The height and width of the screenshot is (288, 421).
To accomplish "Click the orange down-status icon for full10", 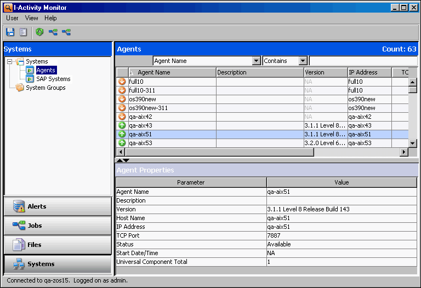I will click(122, 82).
